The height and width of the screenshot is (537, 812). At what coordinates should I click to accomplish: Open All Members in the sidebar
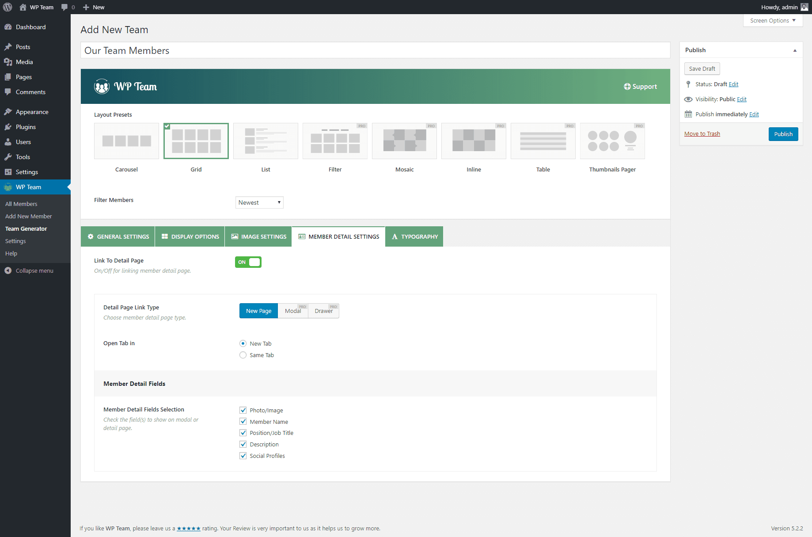pos(21,204)
